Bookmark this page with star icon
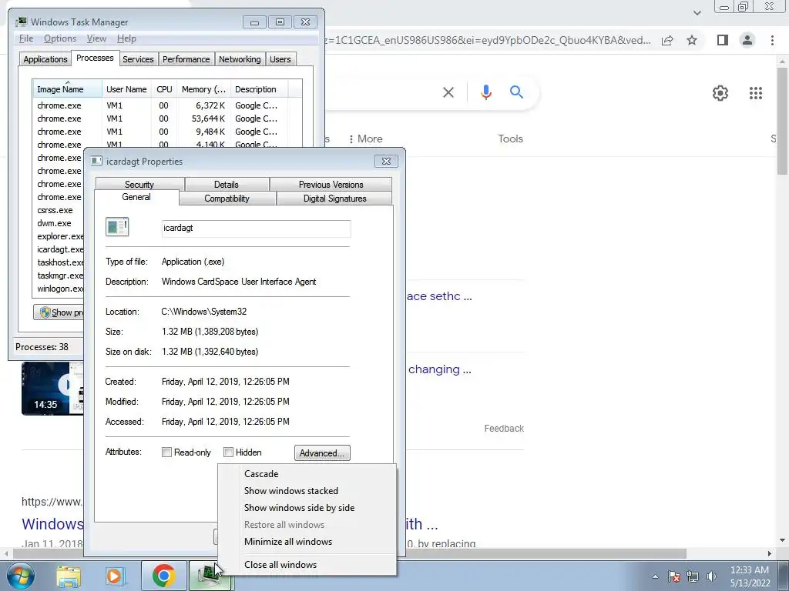The width and height of the screenshot is (789, 591). click(692, 40)
